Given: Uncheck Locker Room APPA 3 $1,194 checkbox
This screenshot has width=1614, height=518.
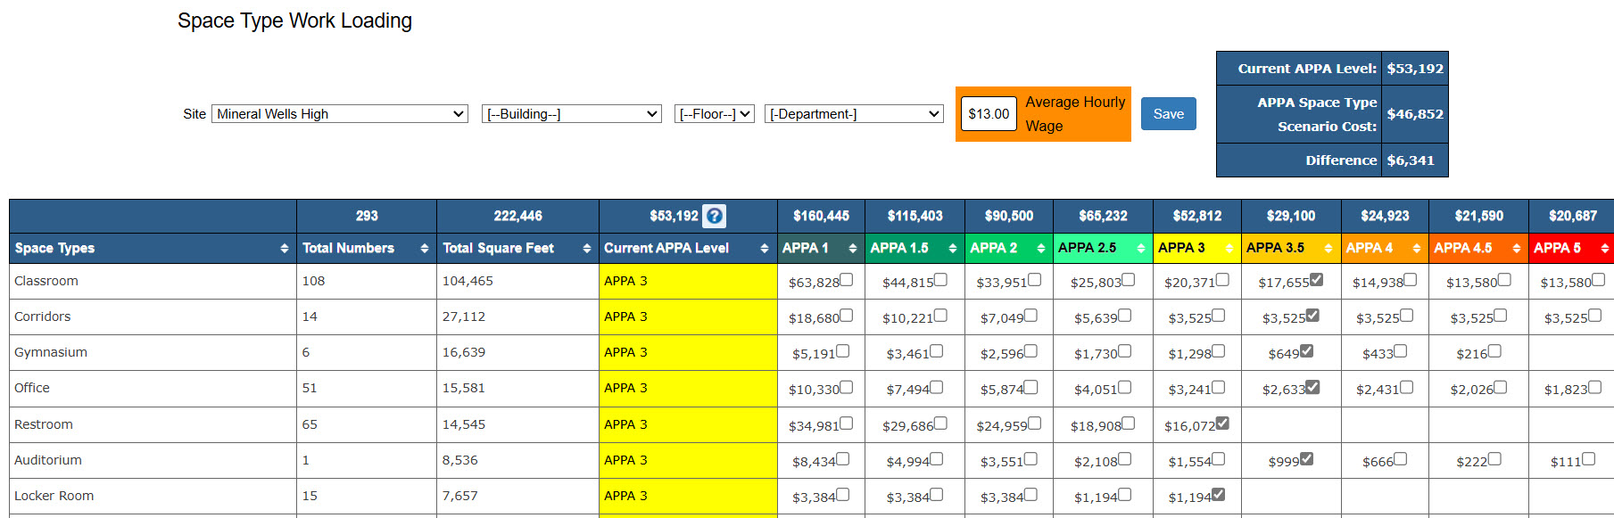Looking at the screenshot, I should (1219, 495).
